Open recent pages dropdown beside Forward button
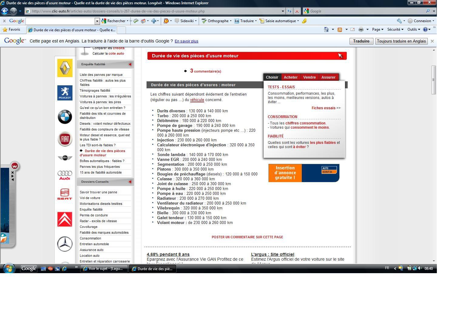Image resolution: width=466 pixels, height=312 pixels. click(20, 11)
